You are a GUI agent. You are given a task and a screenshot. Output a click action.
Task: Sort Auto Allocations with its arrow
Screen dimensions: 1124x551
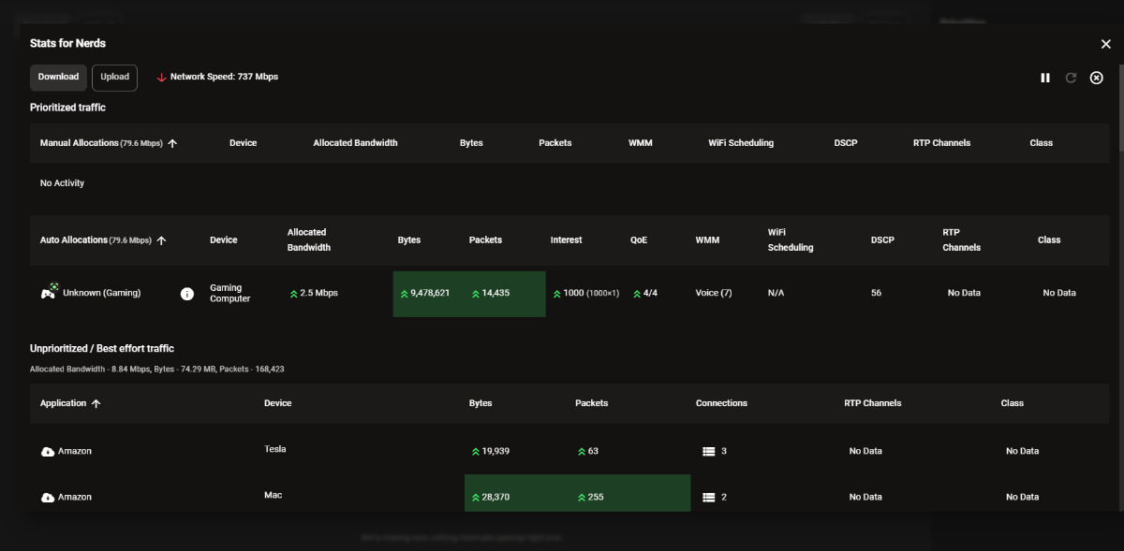point(161,240)
